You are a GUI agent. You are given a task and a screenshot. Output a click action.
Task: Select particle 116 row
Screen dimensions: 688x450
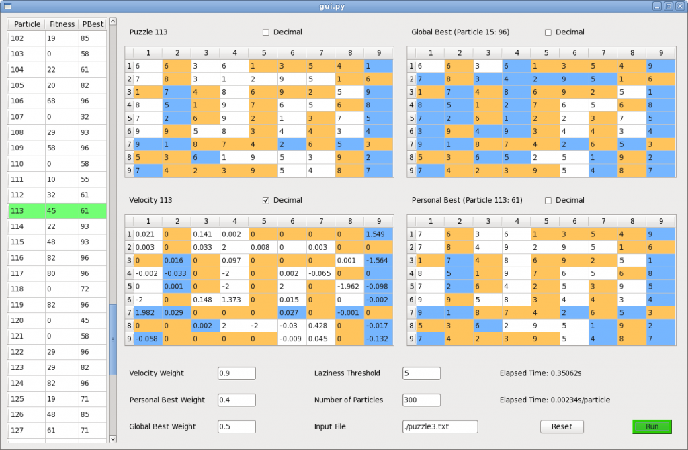point(58,257)
